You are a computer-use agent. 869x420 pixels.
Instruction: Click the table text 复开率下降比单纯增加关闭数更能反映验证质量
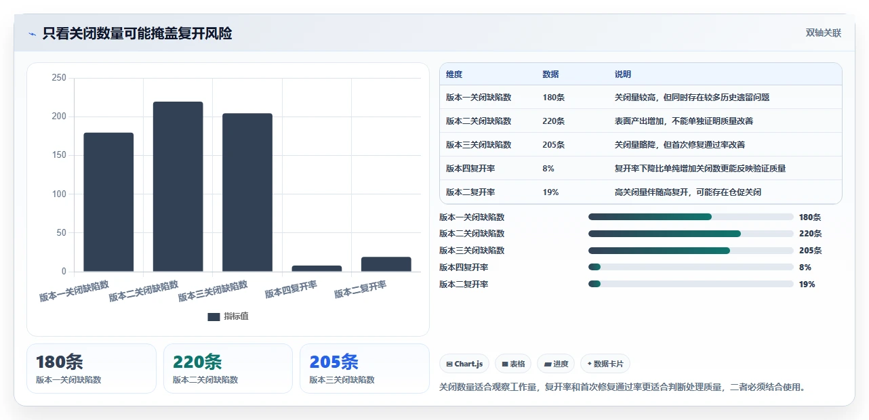(x=700, y=169)
